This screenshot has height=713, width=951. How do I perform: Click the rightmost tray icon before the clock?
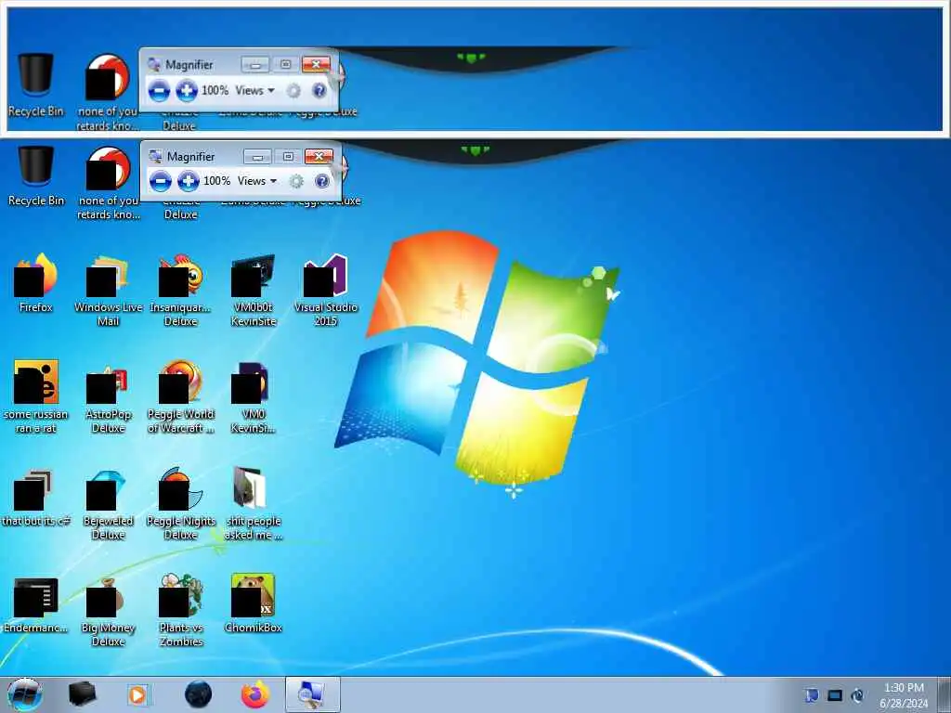coord(857,695)
